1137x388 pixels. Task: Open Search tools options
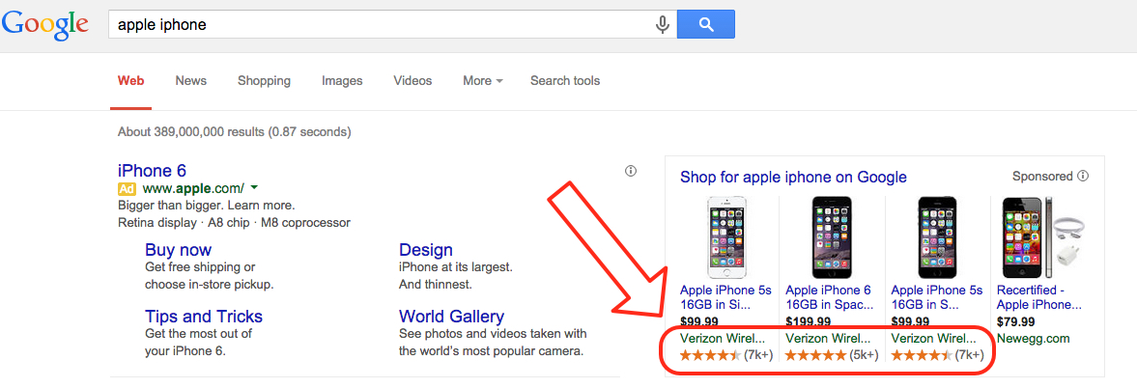pyautogui.click(x=565, y=81)
